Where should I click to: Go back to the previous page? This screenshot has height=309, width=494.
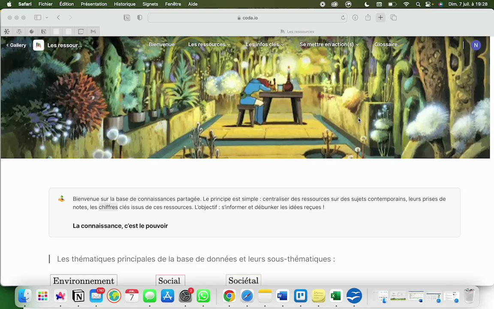click(58, 18)
